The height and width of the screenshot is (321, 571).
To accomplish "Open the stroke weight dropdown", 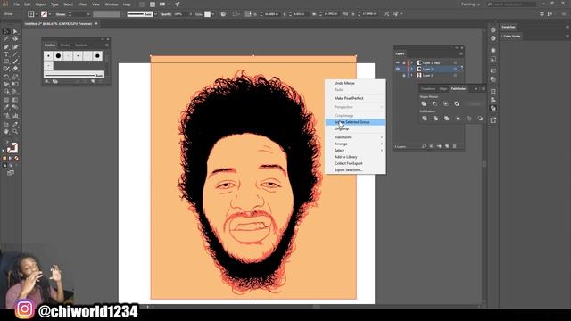I will (x=87, y=14).
